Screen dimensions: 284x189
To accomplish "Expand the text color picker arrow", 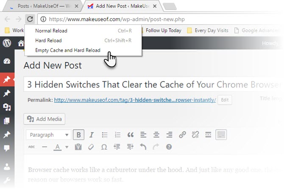I will pyautogui.click(x=67, y=147).
